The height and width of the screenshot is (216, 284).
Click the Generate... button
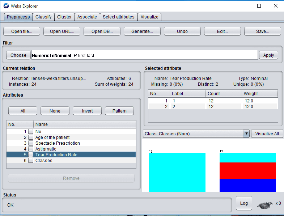(142, 31)
